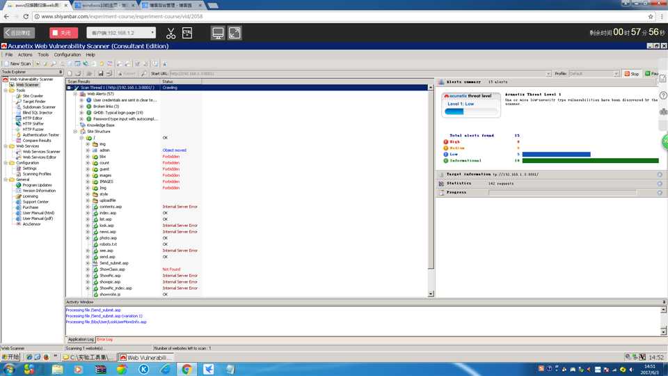Open the Start URL dropdown arrow
The image size is (668, 376).
point(548,74)
